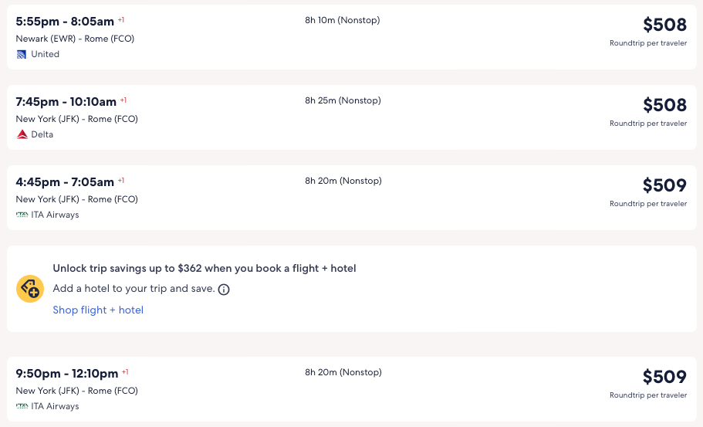Click the Delta airline logo icon
The image size is (703, 427).
[22, 134]
